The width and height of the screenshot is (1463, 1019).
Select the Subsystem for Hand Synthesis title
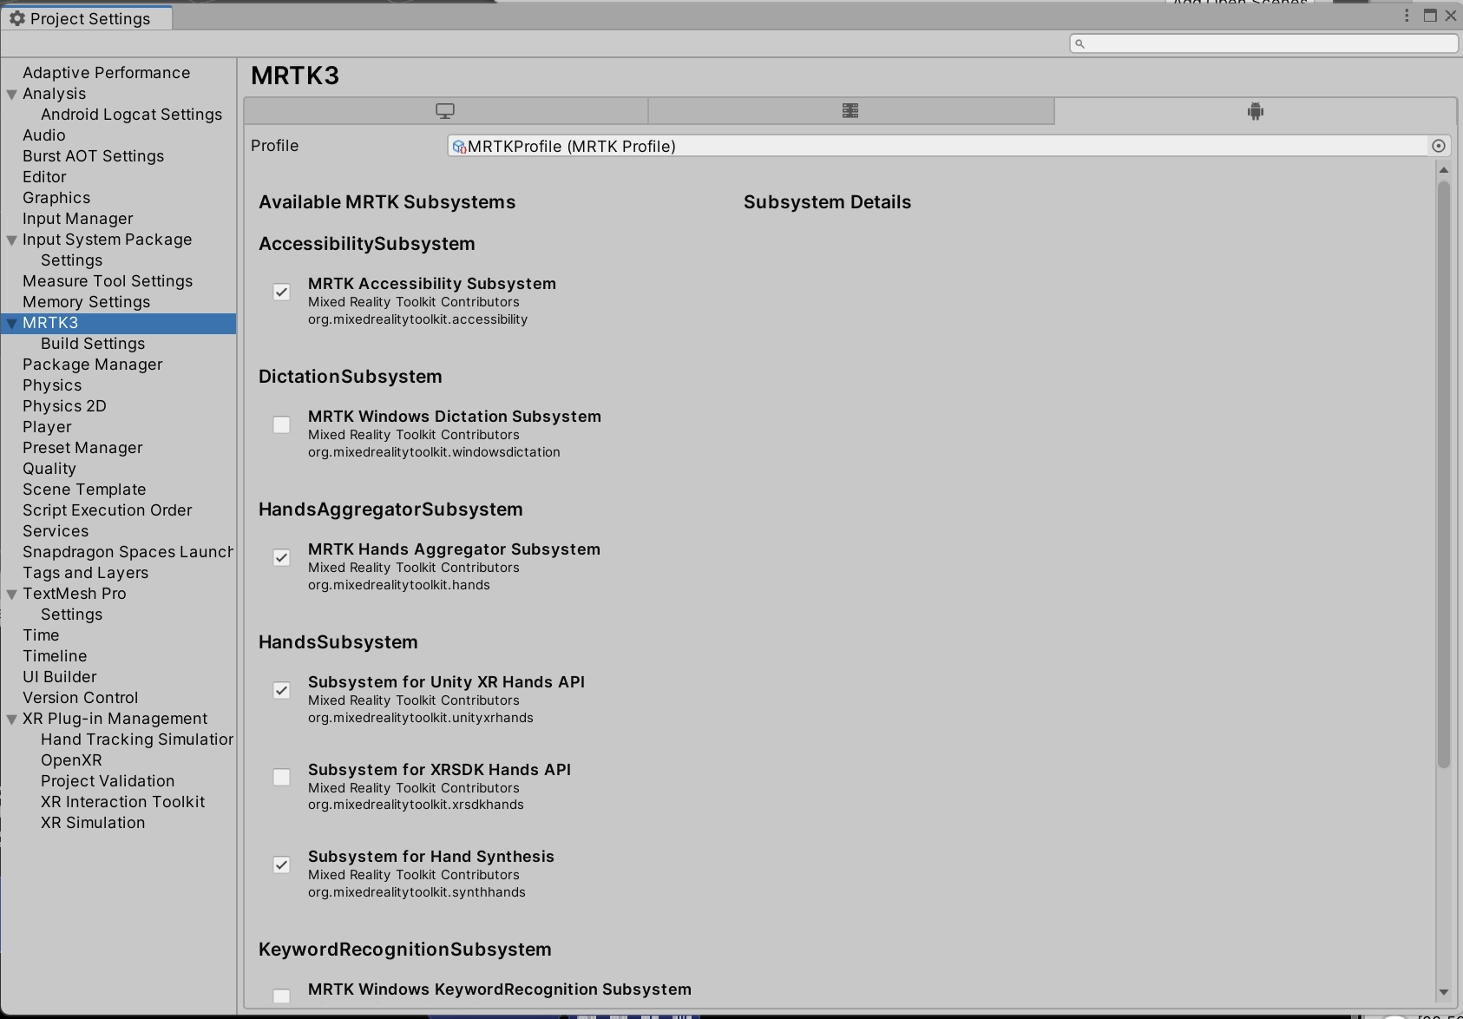(431, 857)
